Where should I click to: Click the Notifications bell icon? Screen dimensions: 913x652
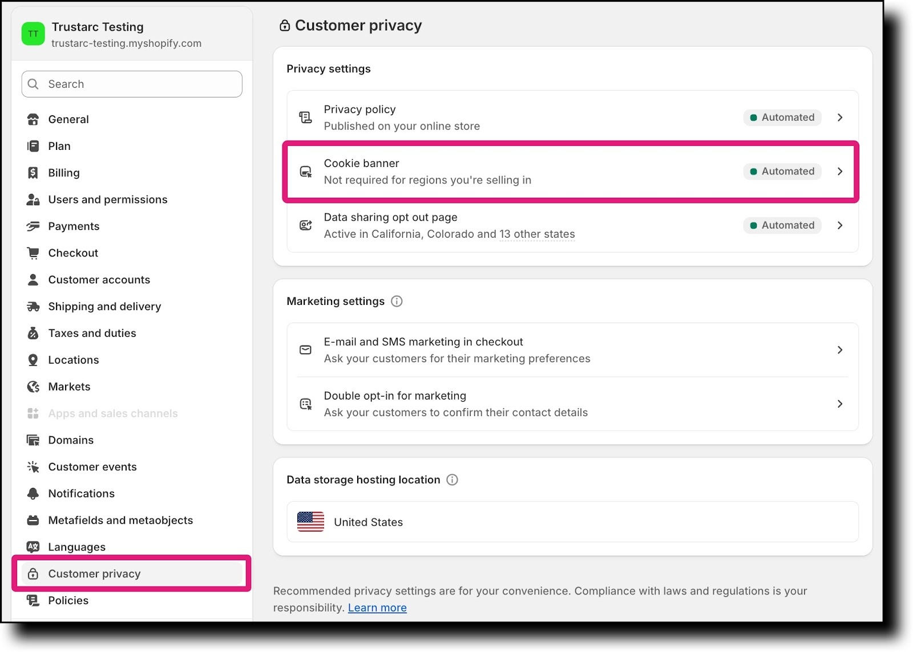point(33,494)
